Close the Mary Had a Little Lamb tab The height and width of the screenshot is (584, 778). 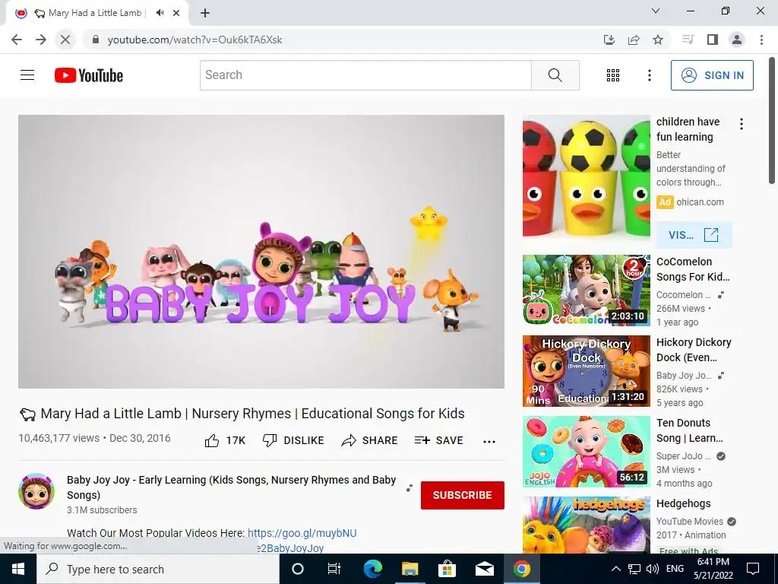176,13
